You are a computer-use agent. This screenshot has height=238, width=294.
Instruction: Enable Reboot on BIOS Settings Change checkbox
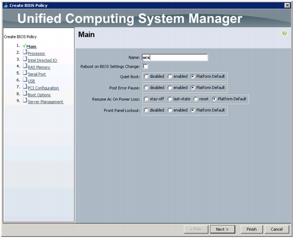point(145,66)
